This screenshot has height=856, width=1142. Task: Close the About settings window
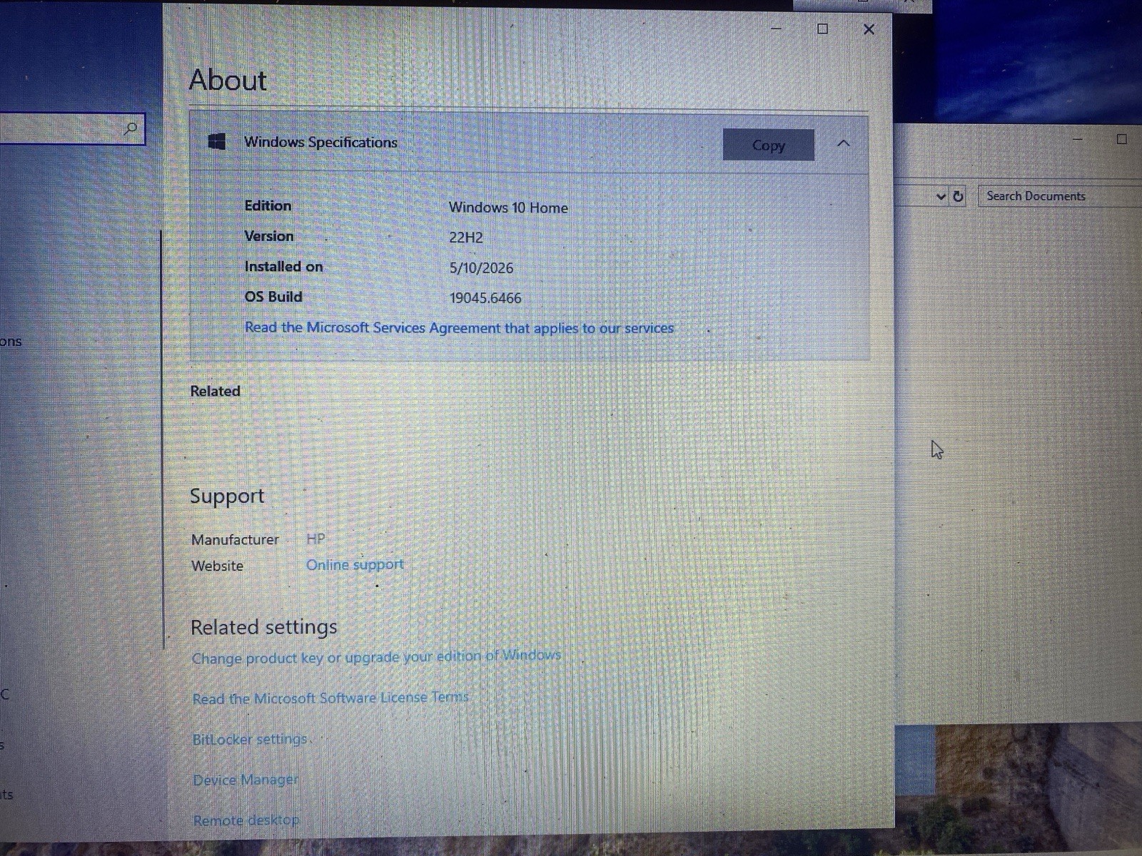(x=869, y=29)
